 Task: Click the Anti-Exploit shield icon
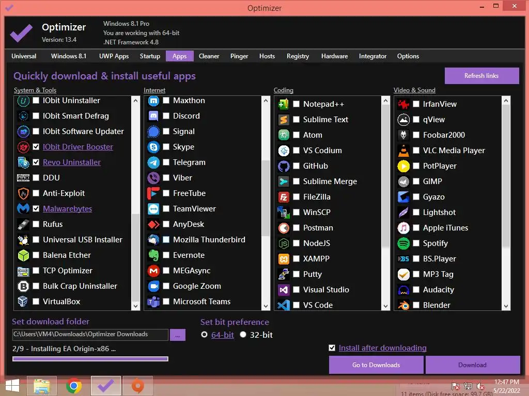coord(23,193)
